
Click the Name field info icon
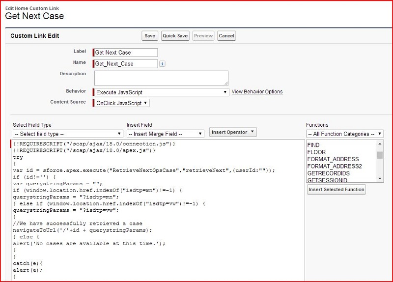click(162, 64)
